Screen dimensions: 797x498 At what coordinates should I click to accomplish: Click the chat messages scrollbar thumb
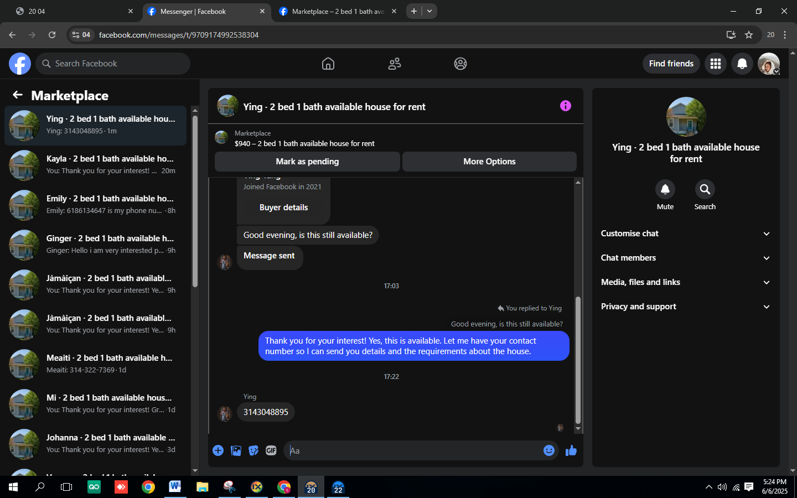578,361
